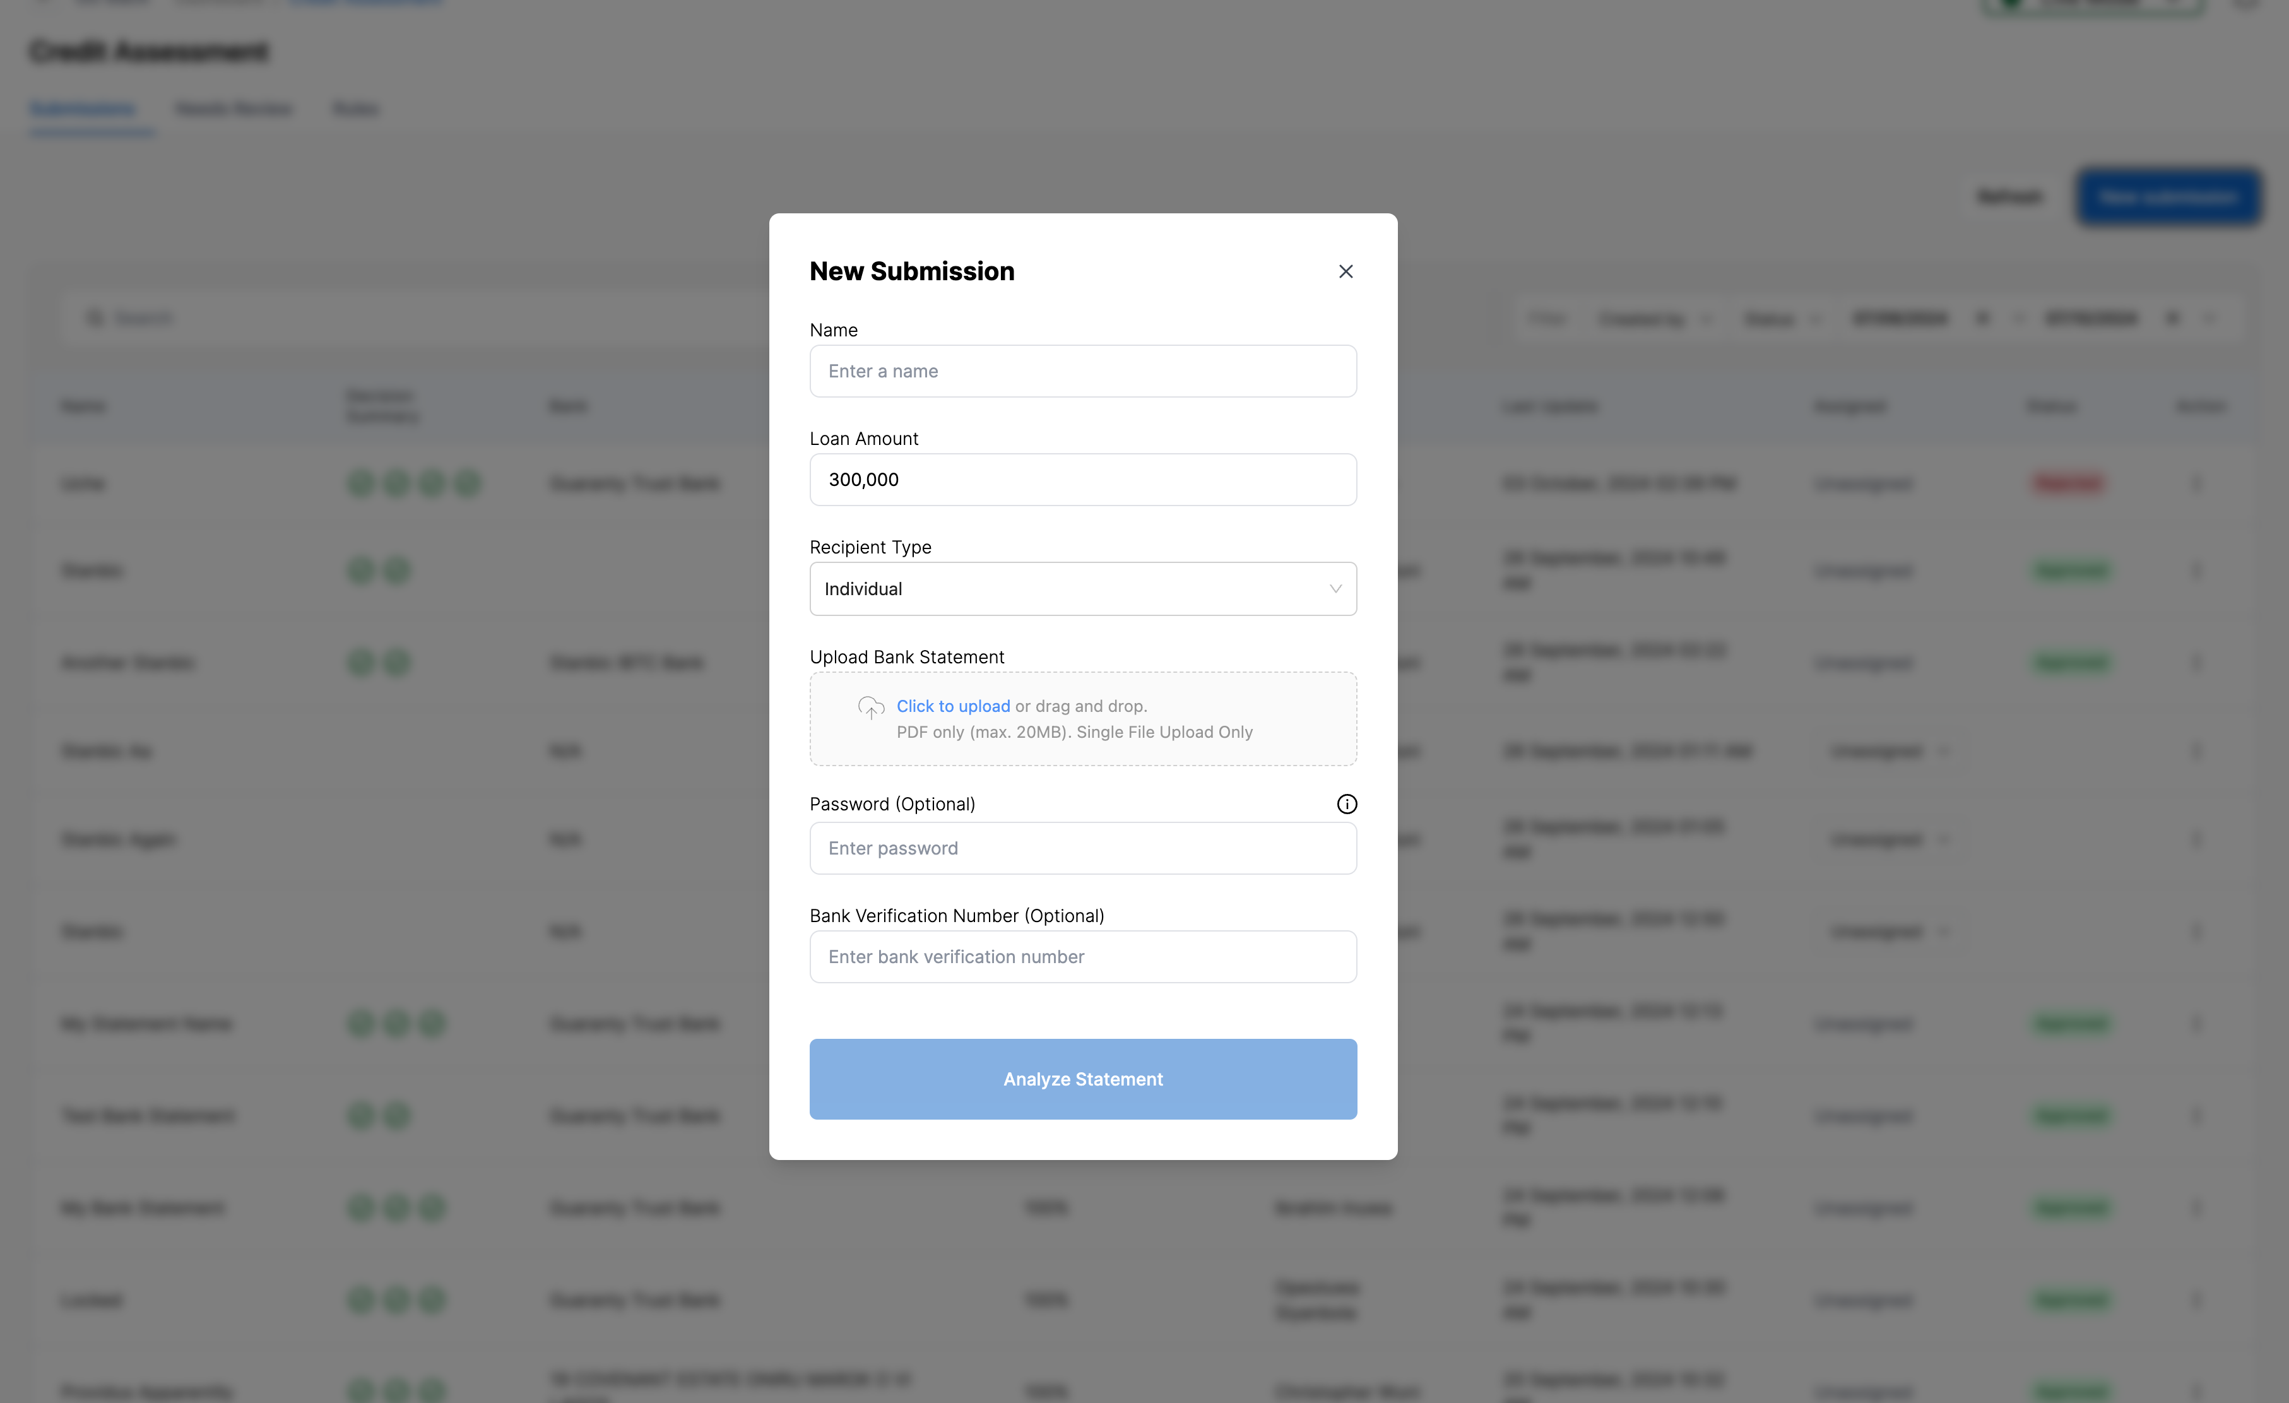Screen dimensions: 2289x1403
Task: Focus the Name input field
Action: pyautogui.click(x=1082, y=370)
